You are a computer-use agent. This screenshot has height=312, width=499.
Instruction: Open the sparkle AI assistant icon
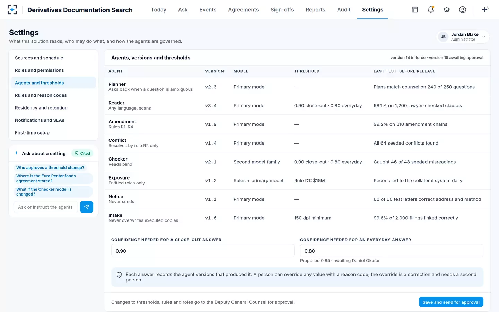[x=485, y=9]
